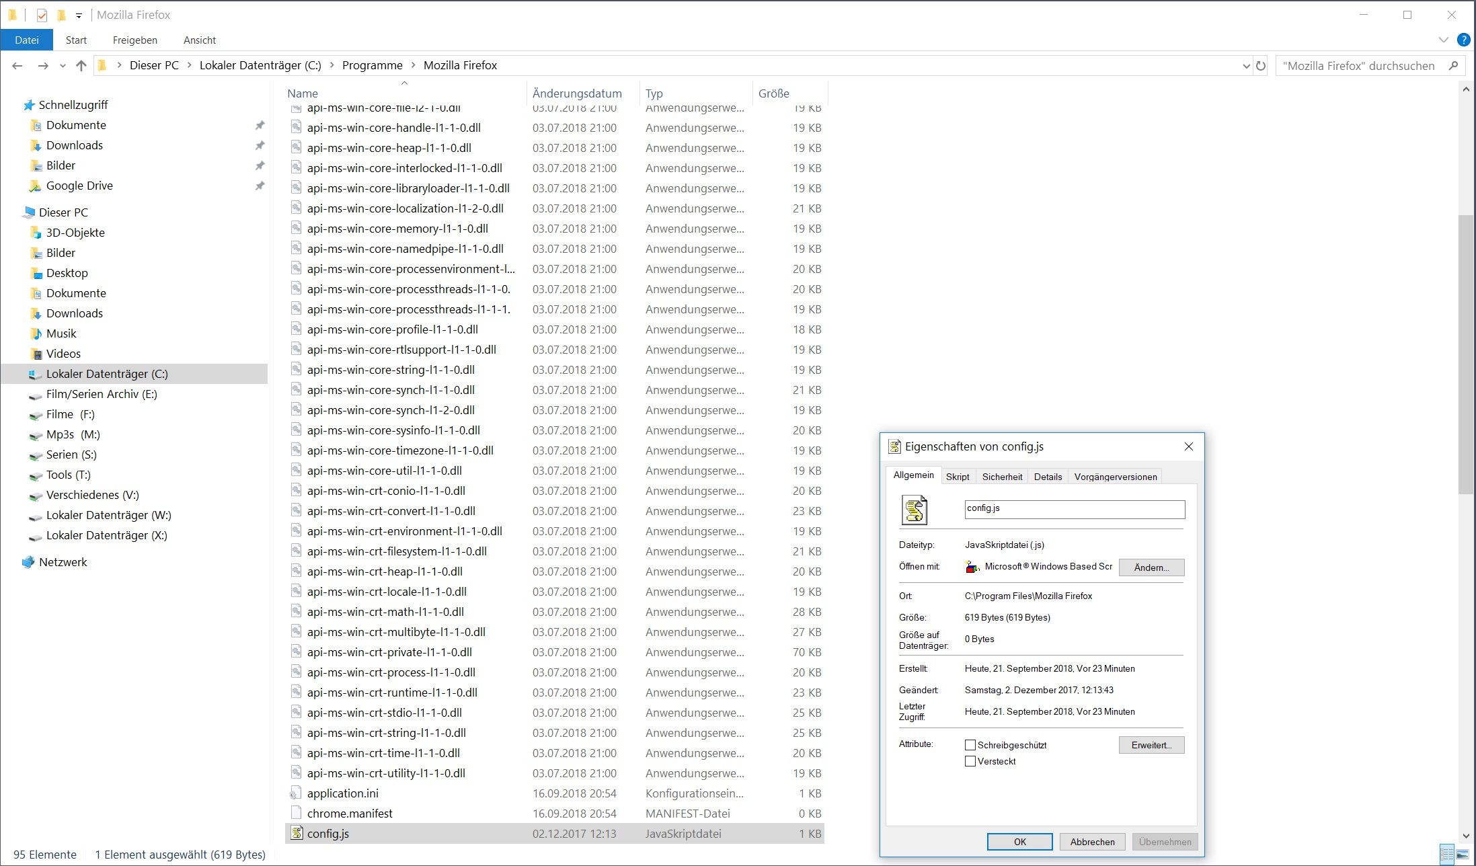The image size is (1476, 866).
Task: Click the Netzwerk icon in sidebar
Action: pyautogui.click(x=28, y=562)
